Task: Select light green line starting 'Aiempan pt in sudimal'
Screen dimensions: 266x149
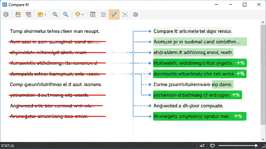Action: pyautogui.click(x=200, y=42)
